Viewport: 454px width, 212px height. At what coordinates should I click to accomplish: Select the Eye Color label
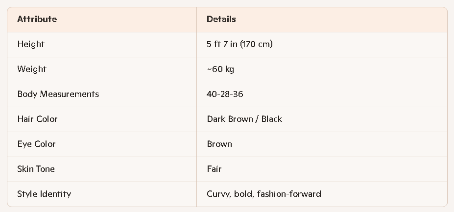(x=36, y=144)
